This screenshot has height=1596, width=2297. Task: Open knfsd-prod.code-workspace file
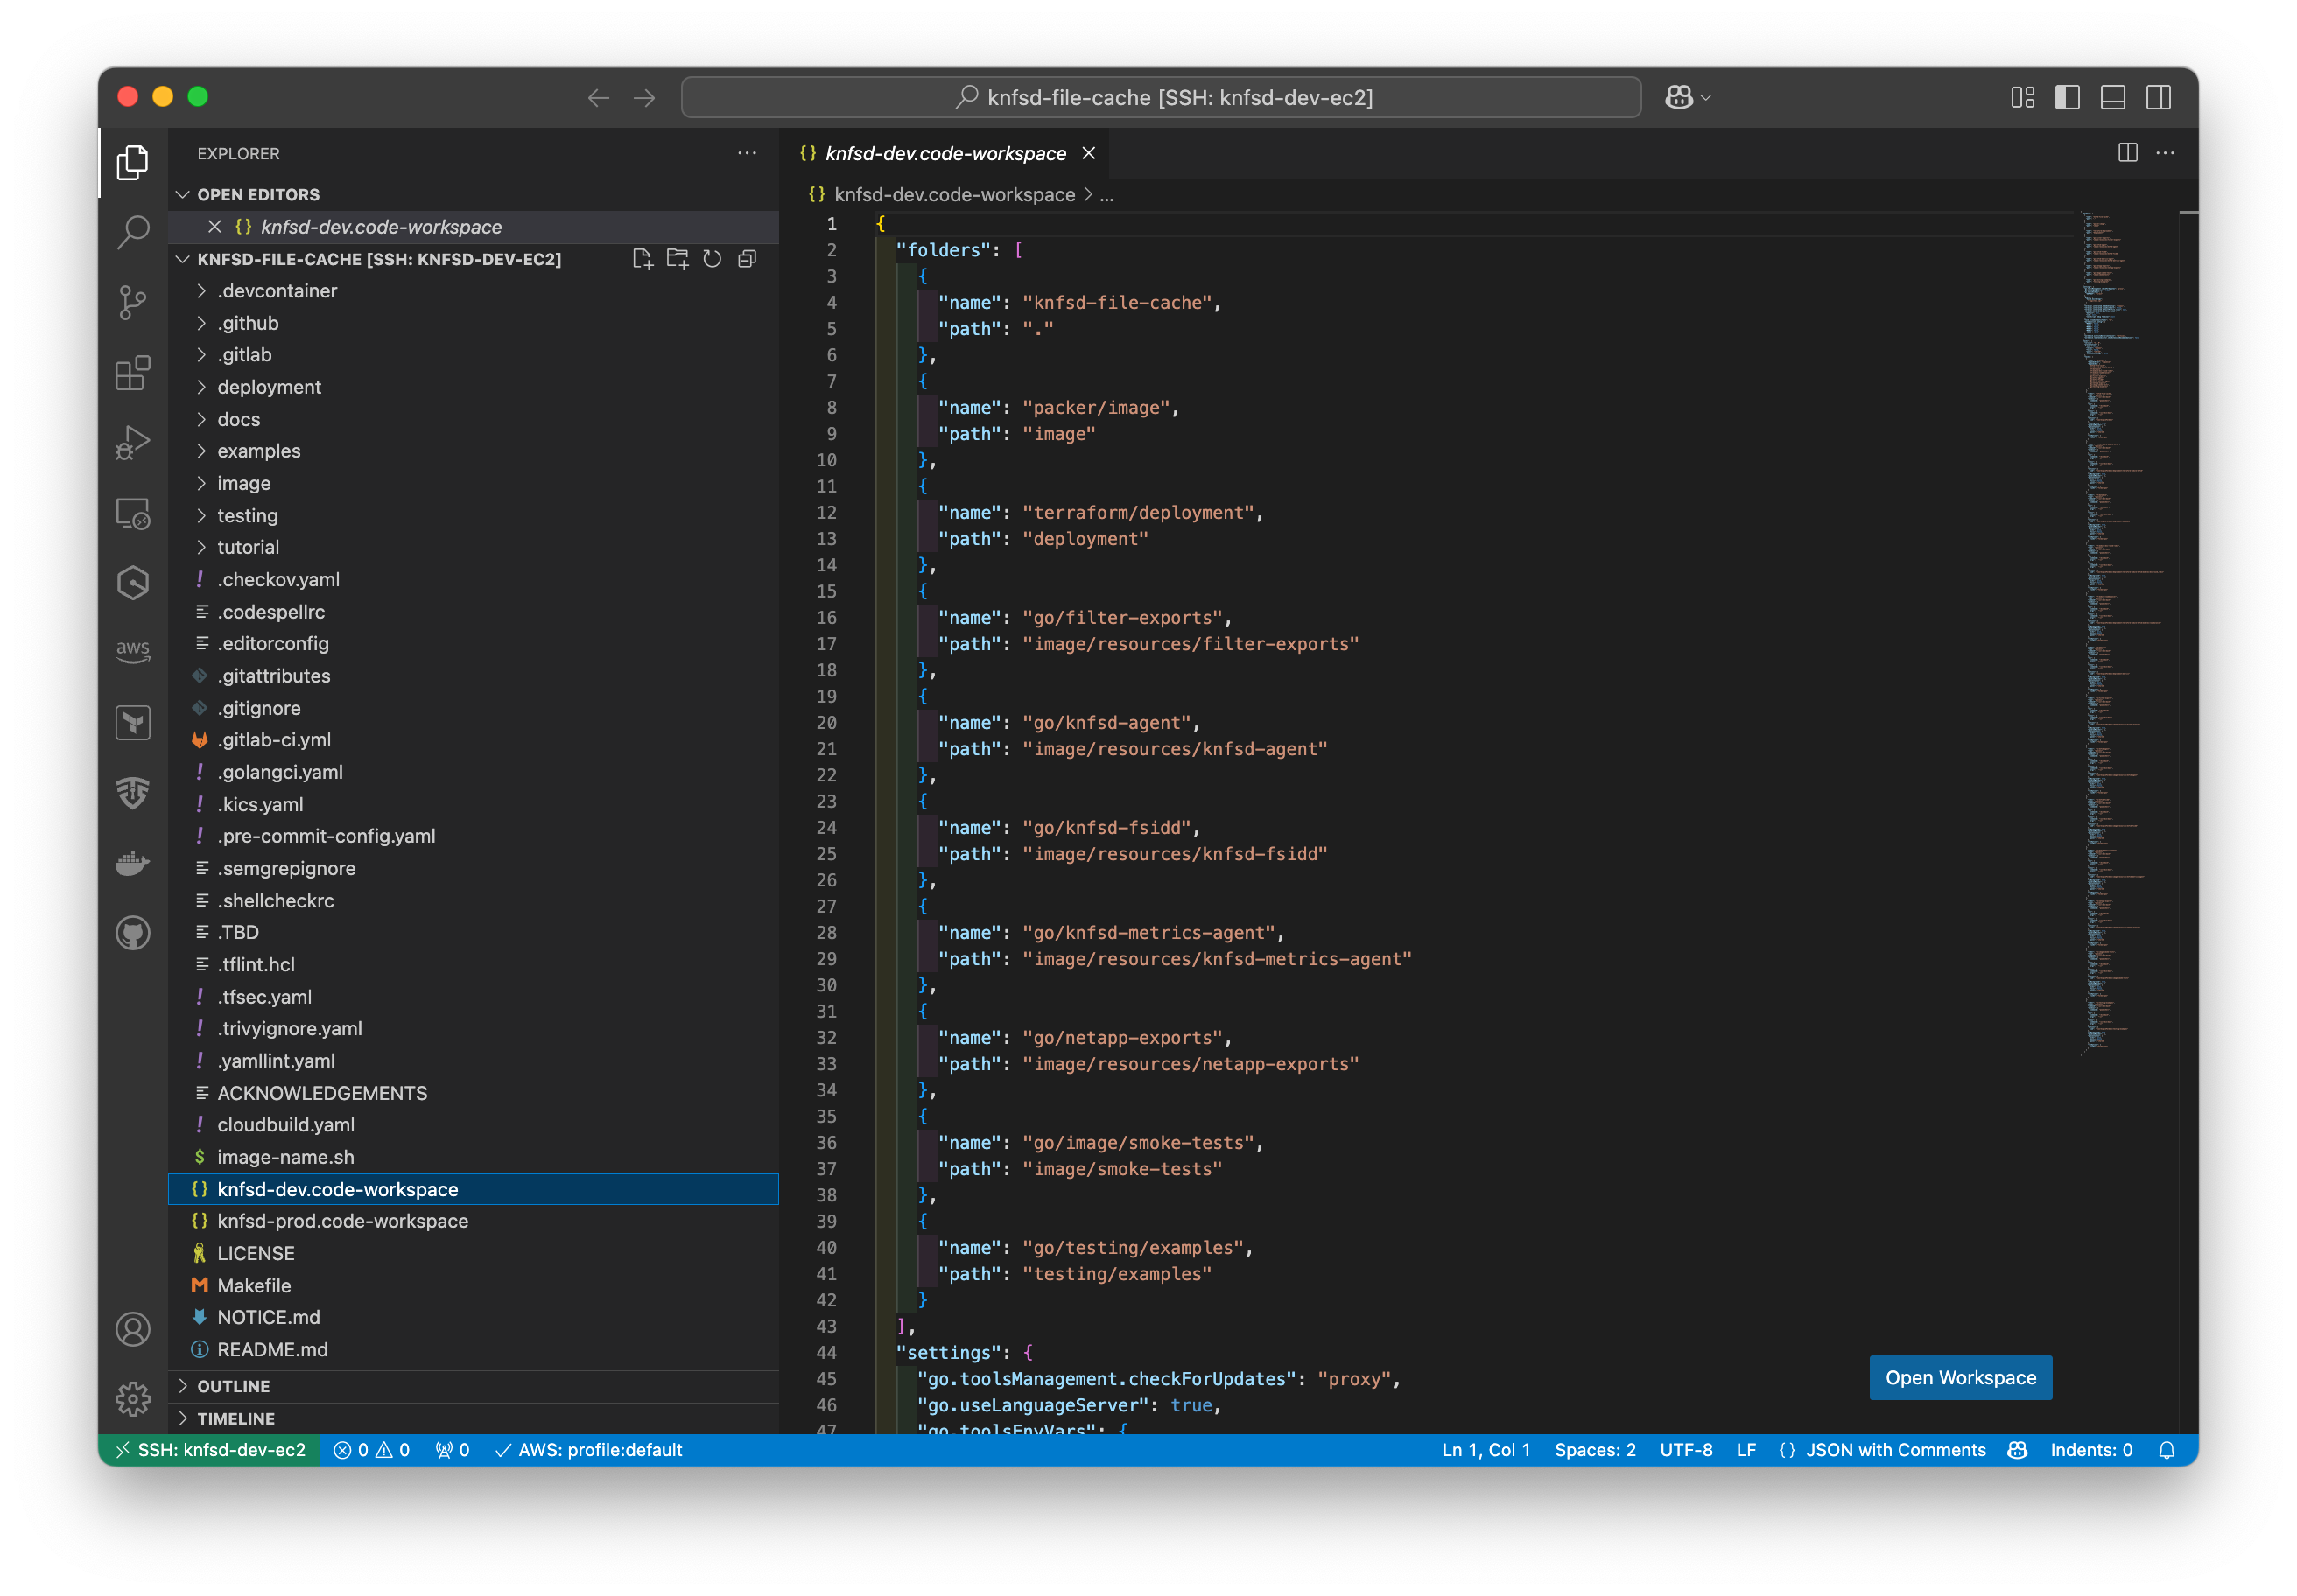474,1221
